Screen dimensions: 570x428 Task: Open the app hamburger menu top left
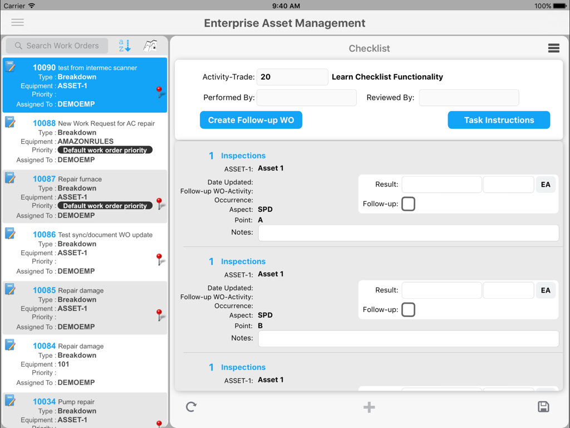tap(17, 23)
